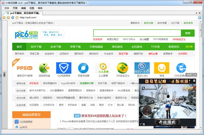Go to home page icon

click(17, 17)
